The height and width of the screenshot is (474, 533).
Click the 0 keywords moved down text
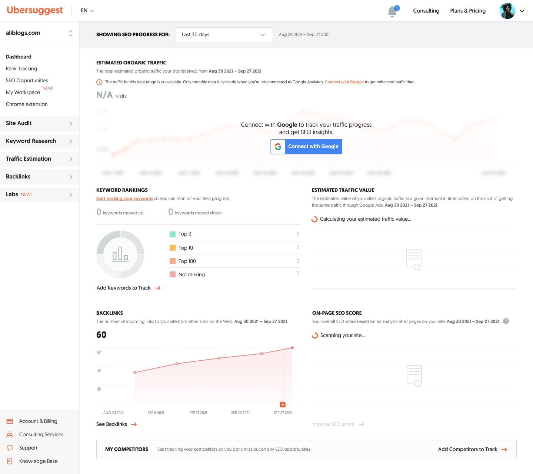coord(195,212)
